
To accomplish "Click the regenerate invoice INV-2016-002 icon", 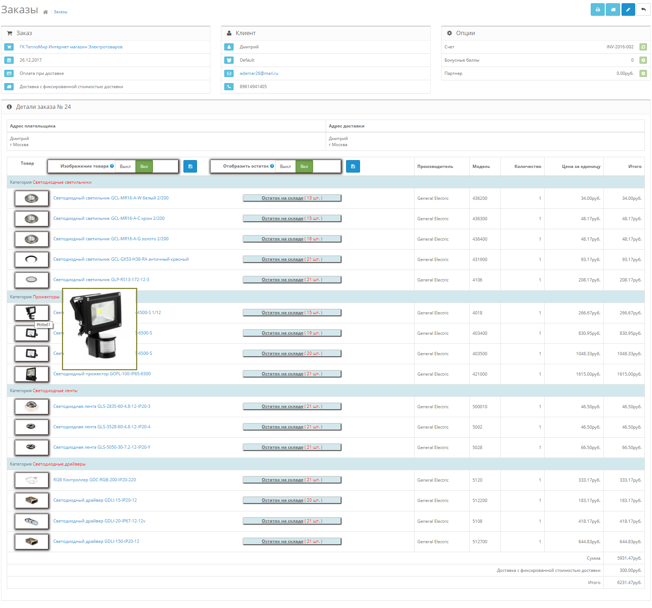I will 643,47.
